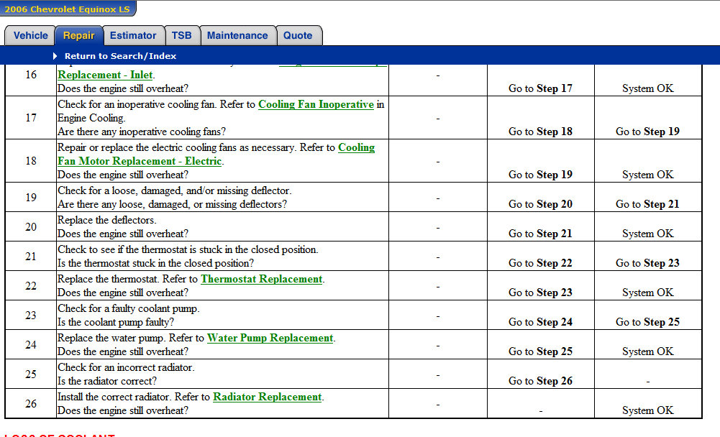720x437 pixels.
Task: Click 'Go to Step 22' in row 21
Action: click(540, 262)
